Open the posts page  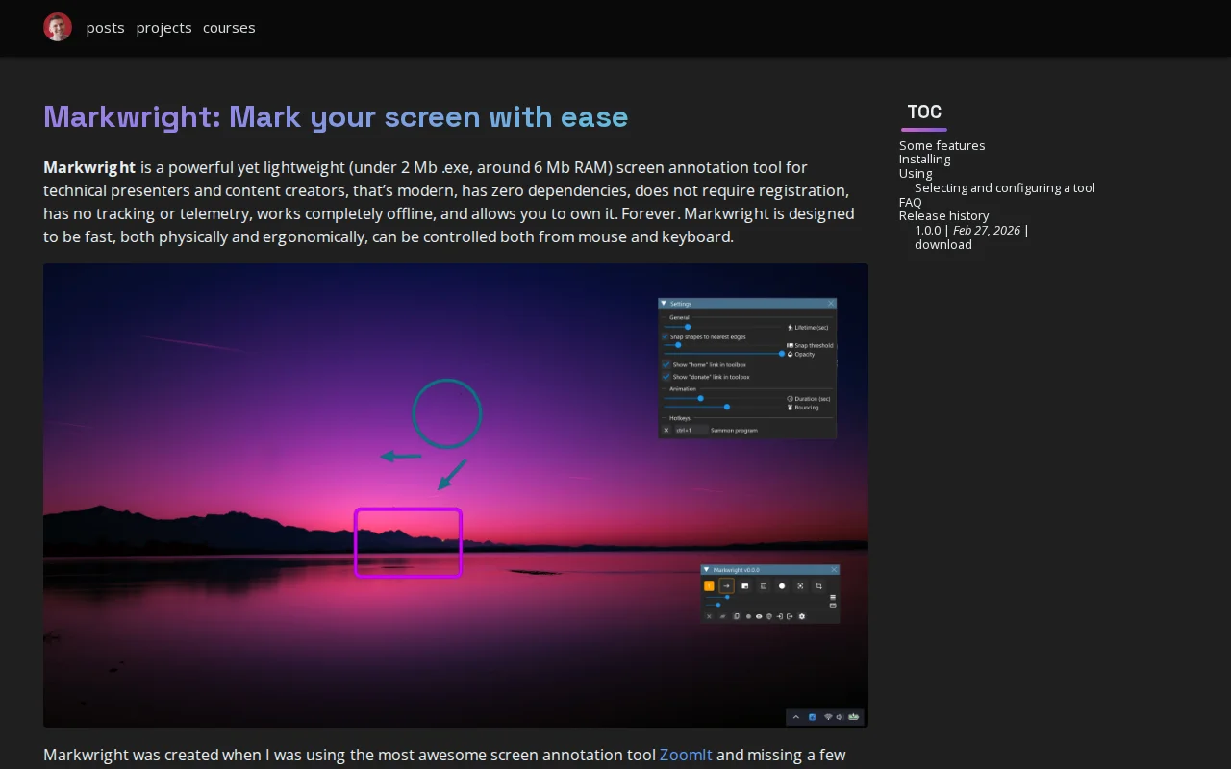click(x=106, y=28)
